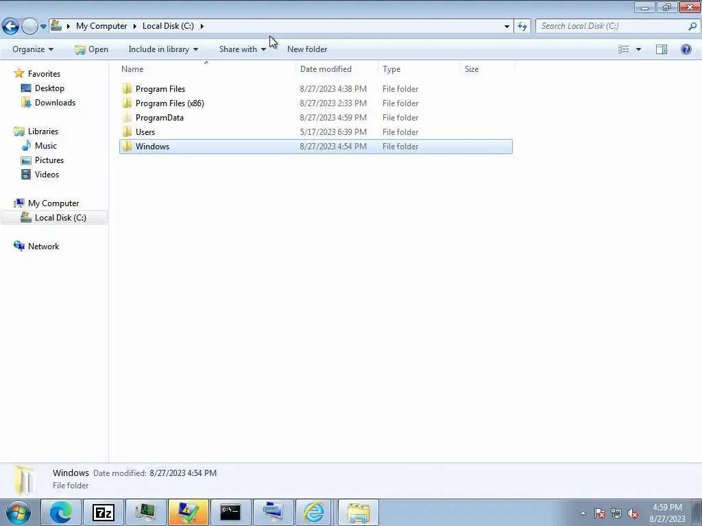This screenshot has width=702, height=526.
Task: Open Command Prompt from the taskbar
Action: (x=230, y=512)
